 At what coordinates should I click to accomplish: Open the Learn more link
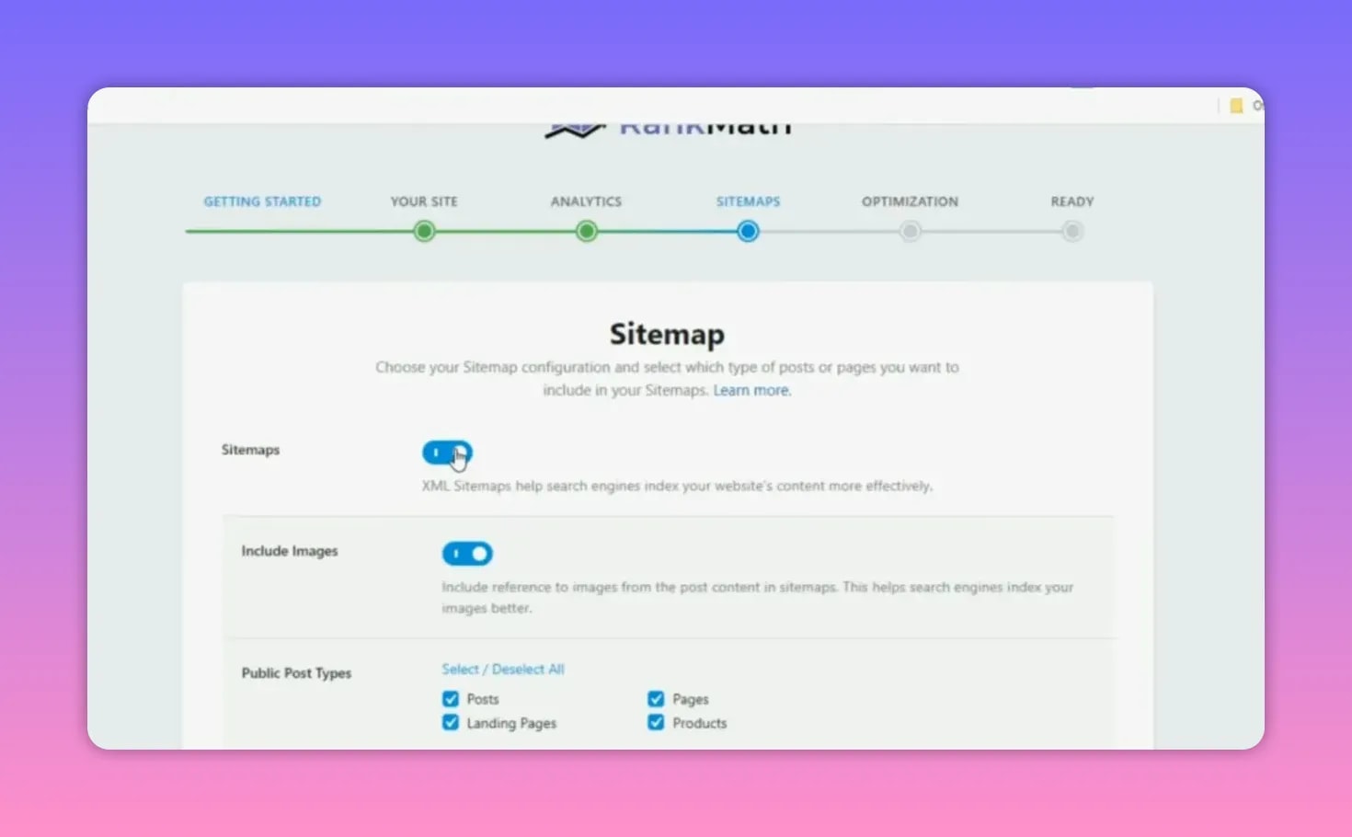click(x=750, y=390)
